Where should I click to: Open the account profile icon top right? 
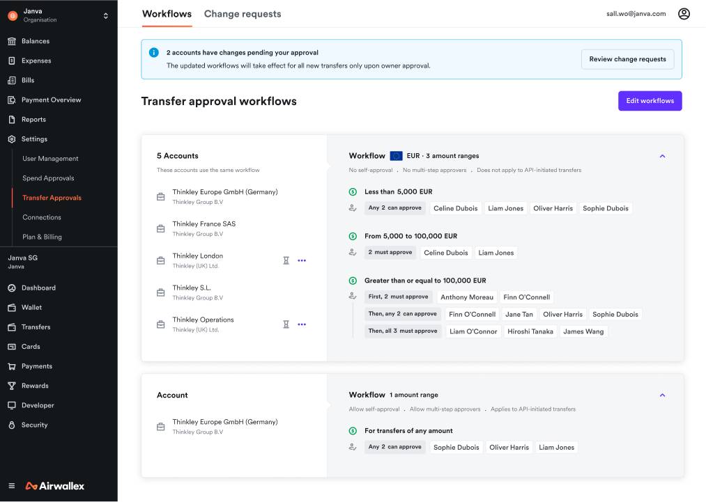click(684, 13)
